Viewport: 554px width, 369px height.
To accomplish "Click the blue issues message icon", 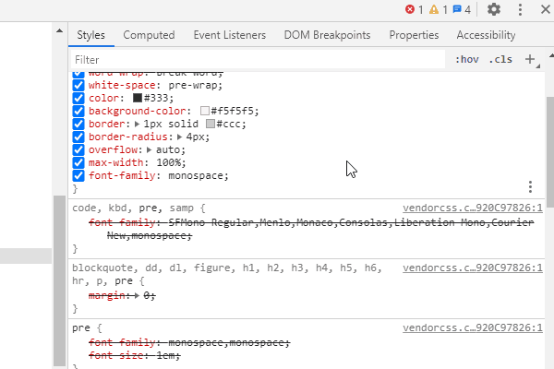I will pyautogui.click(x=457, y=9).
